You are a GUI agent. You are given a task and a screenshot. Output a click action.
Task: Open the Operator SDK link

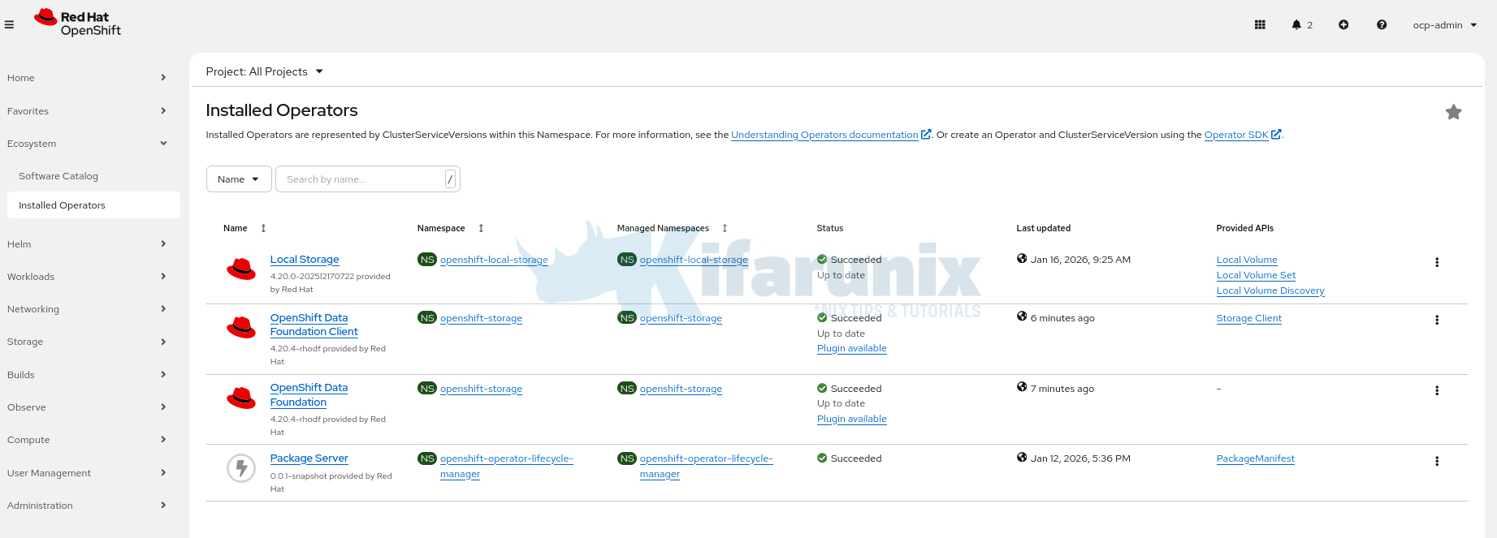(x=1235, y=135)
